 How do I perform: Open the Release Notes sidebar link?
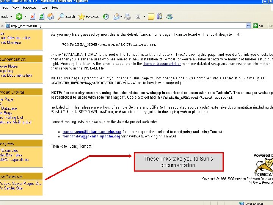coord(9,66)
